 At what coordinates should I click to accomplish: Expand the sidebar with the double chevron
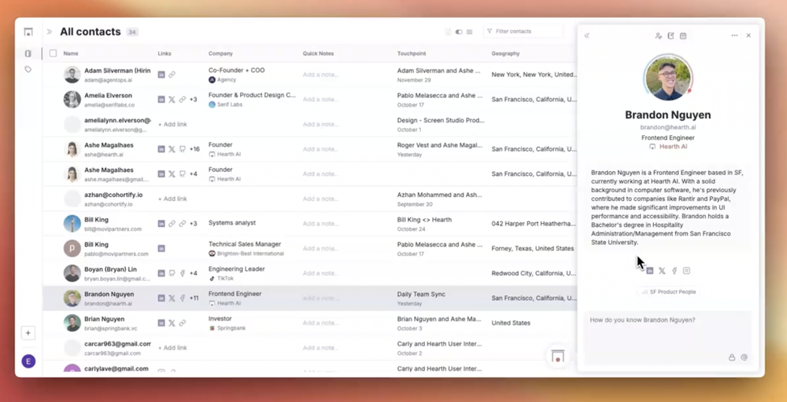[49, 31]
